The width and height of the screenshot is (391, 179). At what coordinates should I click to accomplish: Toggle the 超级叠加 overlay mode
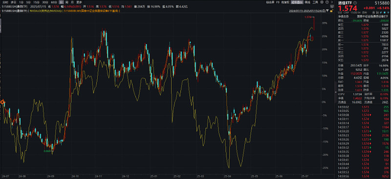(297, 2)
